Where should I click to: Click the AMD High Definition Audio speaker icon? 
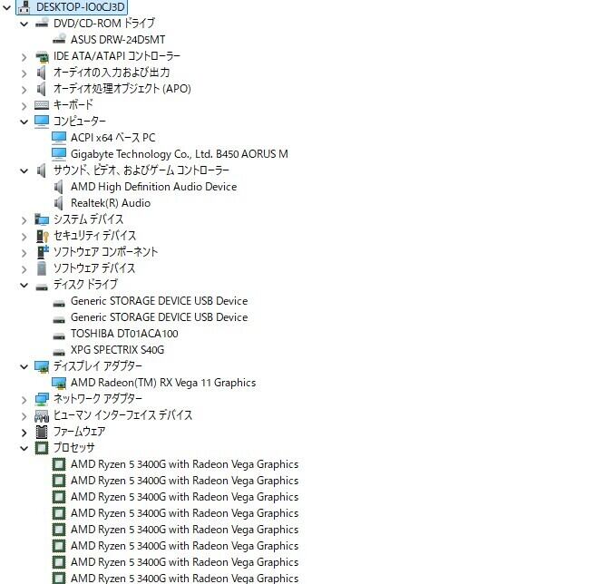[58, 187]
